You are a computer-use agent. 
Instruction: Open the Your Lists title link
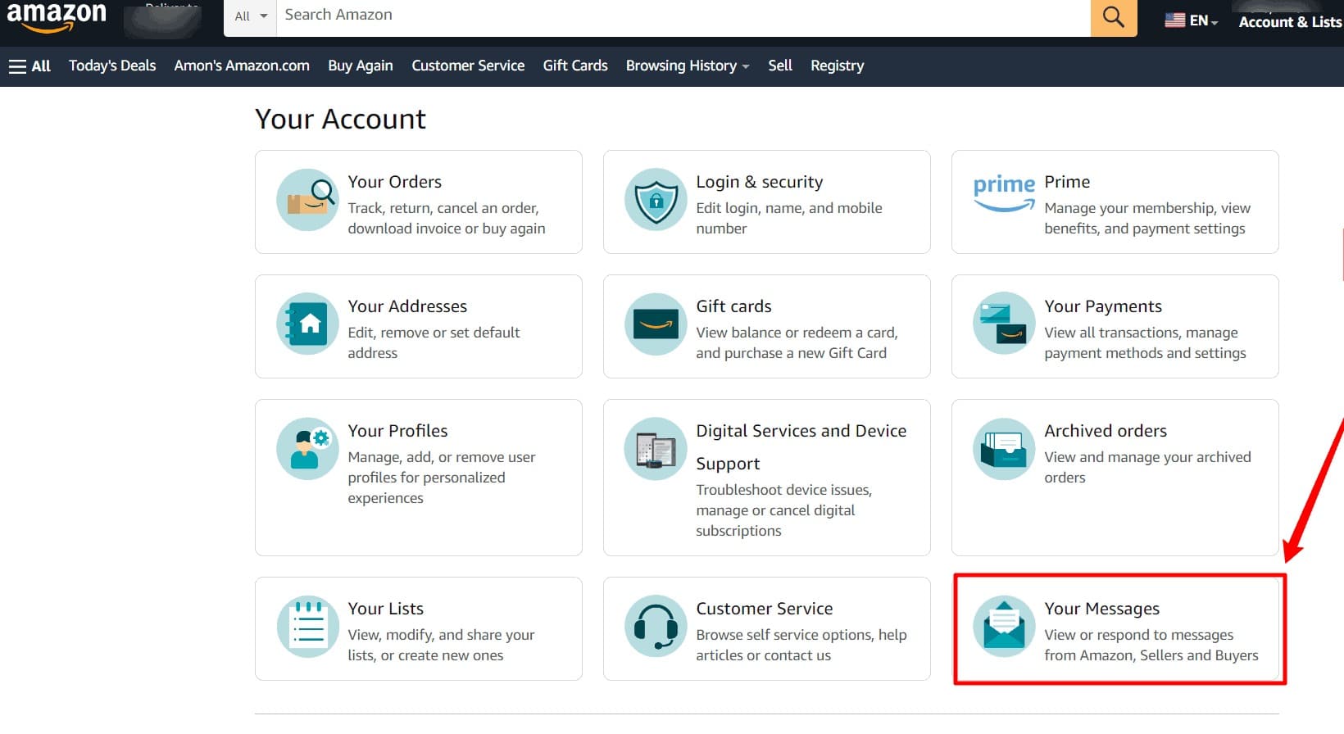(x=385, y=609)
